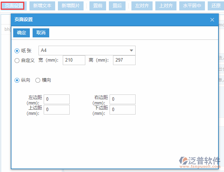Click the 左边距 left margin field

[x=57, y=99]
